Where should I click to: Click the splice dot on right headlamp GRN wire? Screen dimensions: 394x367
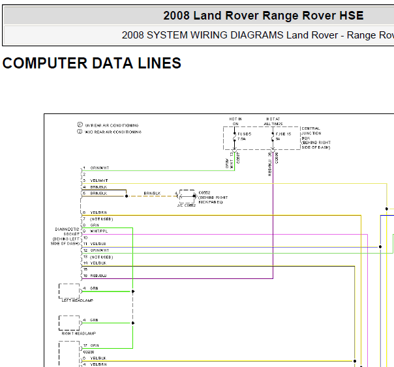pyautogui.click(x=133, y=323)
